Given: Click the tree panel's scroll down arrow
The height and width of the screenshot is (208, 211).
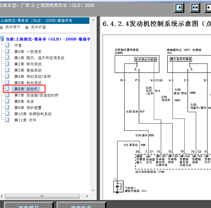Looking at the screenshot, I should point(94,191).
